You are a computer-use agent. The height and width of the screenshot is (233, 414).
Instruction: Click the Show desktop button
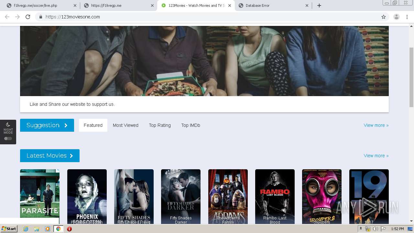(x=411, y=229)
